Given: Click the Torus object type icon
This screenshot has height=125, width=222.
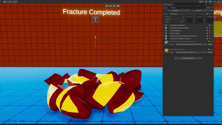Looking at the screenshot, I should pyautogui.click(x=165, y=8).
